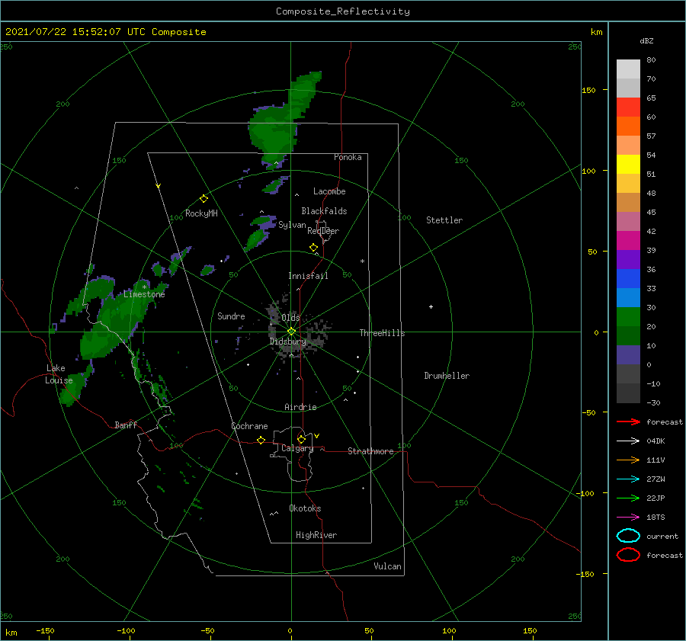Click the Blackfalds town label
This screenshot has width=686, height=641.
(x=324, y=211)
